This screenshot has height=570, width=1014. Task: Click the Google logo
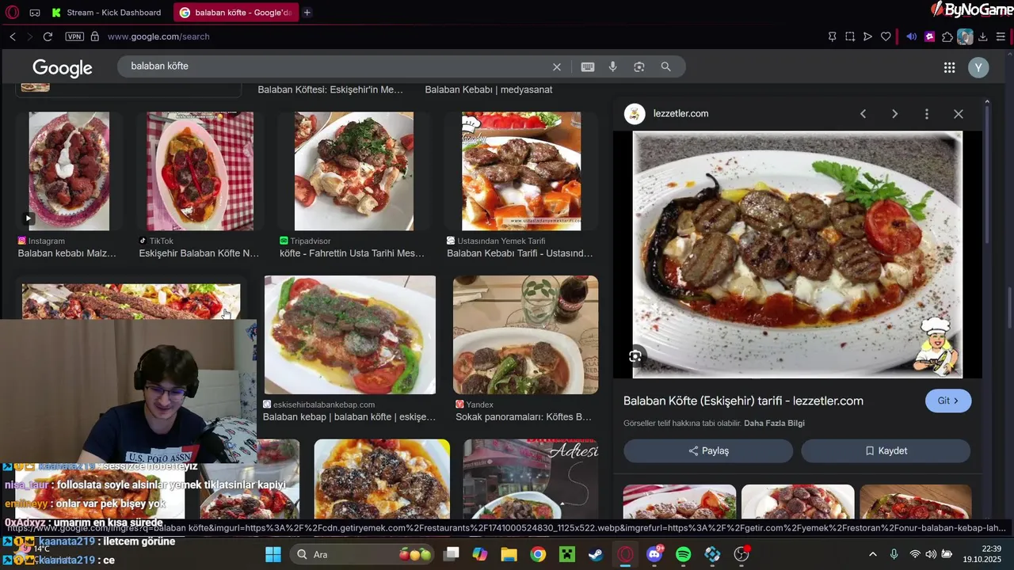(63, 68)
